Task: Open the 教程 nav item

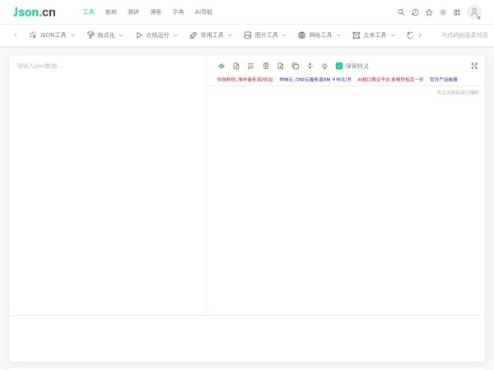Action: [x=111, y=12]
